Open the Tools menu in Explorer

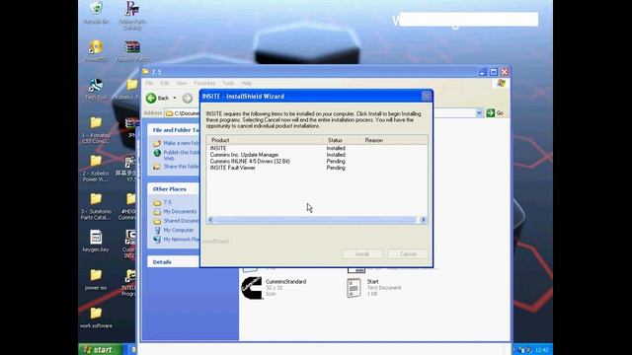228,83
